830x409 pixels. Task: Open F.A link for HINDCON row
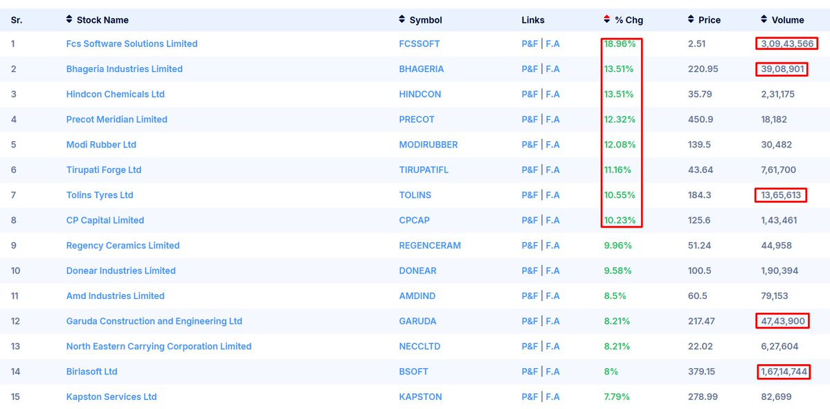[x=552, y=94]
